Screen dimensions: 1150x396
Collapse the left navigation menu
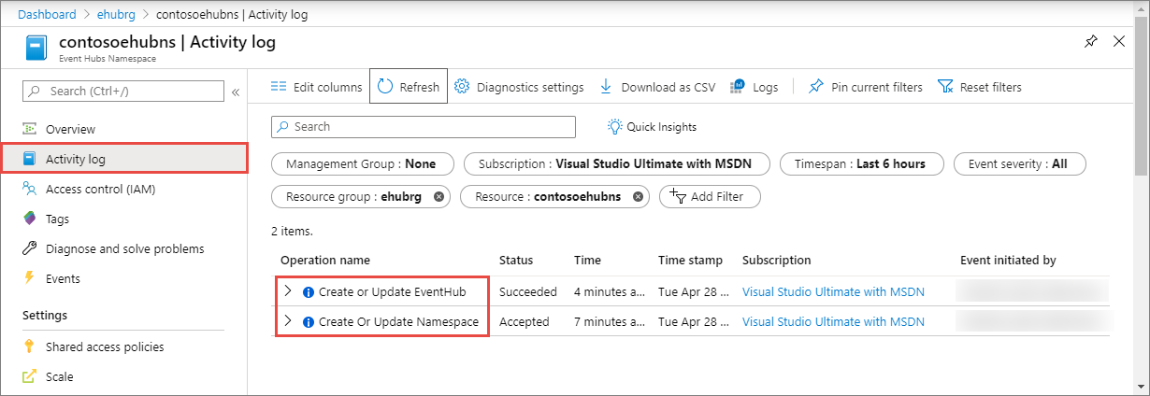pos(236,92)
